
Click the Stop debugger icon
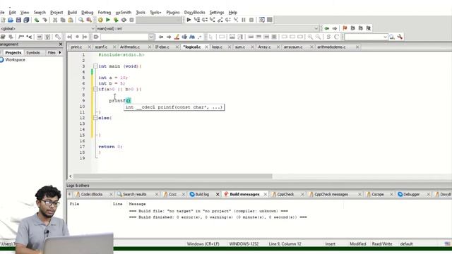pos(251,20)
